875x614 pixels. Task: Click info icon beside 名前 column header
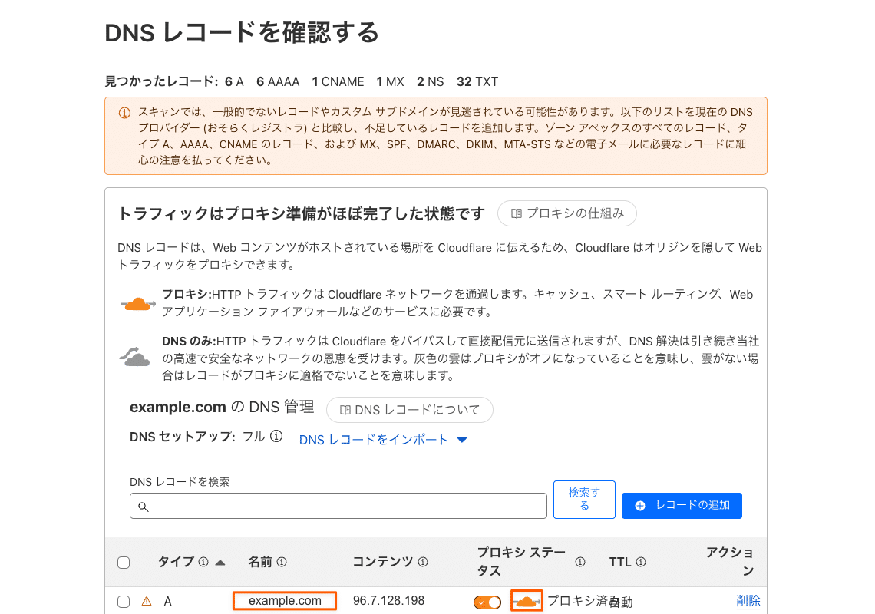pos(282,563)
